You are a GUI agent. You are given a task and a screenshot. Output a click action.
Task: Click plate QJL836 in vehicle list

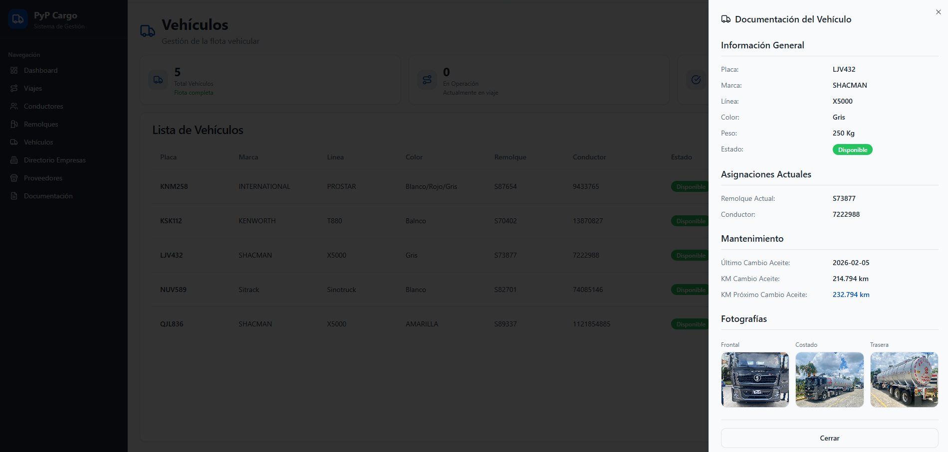(172, 324)
